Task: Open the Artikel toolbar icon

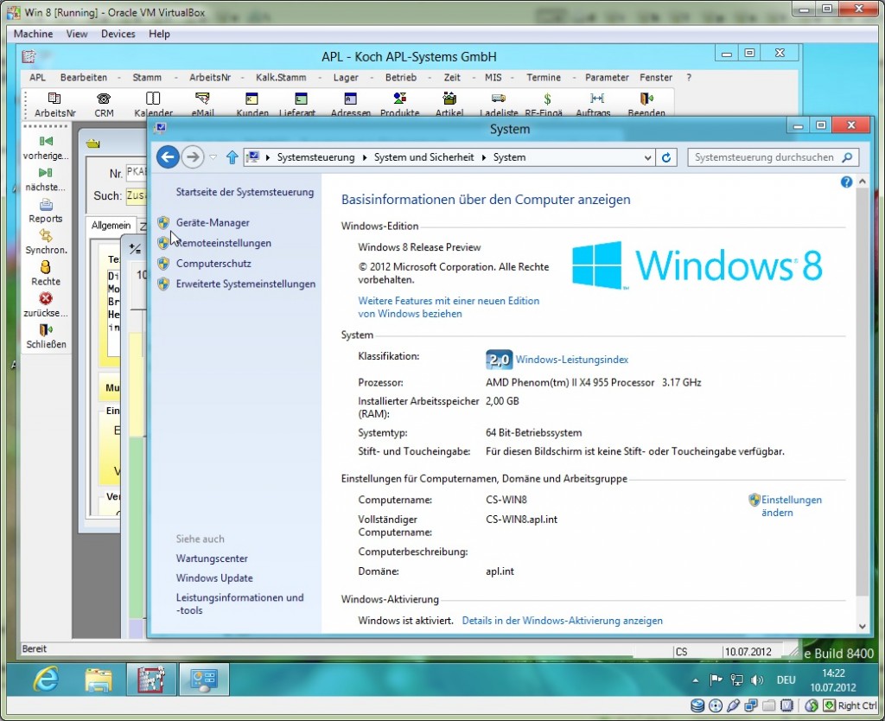Action: [449, 104]
